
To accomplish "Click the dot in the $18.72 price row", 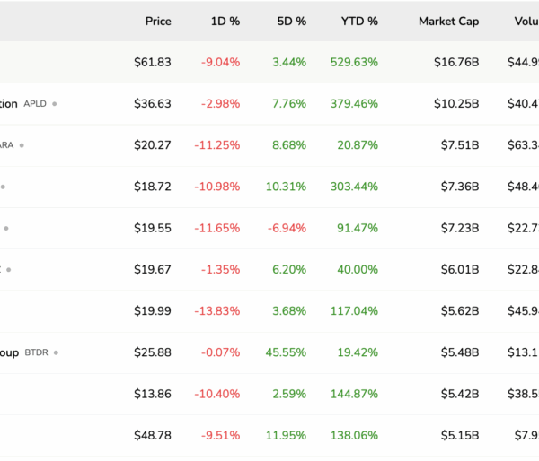I will (3, 187).
